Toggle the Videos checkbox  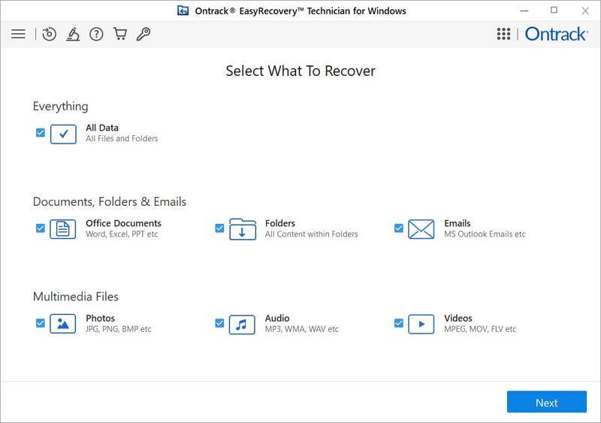click(399, 323)
